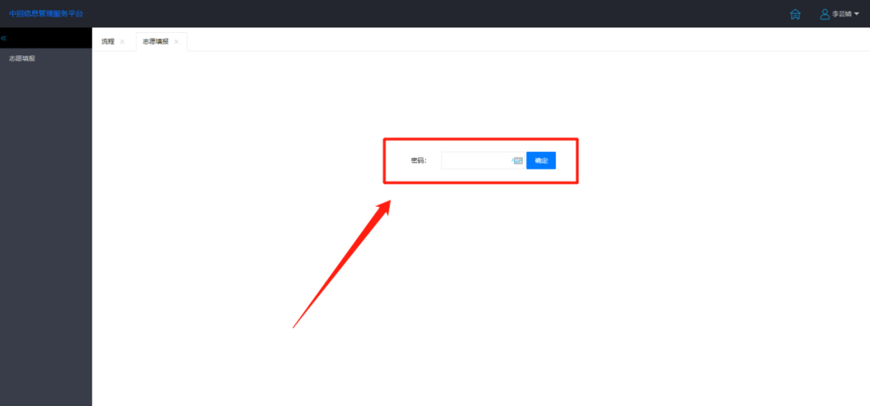This screenshot has height=406, width=870.
Task: Click empty space in the tab strip
Action: point(527,40)
